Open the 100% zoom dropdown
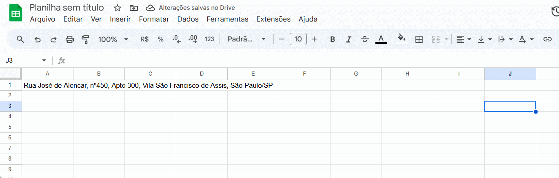This screenshot has height=178, width=559. point(113,39)
